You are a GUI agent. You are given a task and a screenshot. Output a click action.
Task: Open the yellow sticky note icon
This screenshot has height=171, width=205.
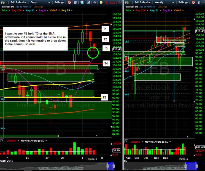click(101, 2)
